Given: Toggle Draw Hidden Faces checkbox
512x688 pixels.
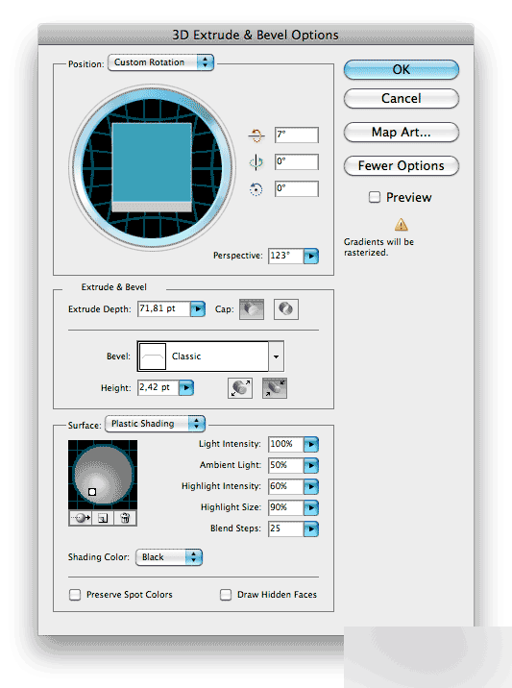Looking at the screenshot, I should pyautogui.click(x=226, y=595).
